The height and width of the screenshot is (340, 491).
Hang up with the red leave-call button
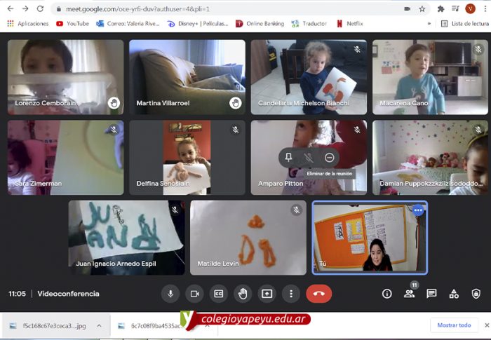coord(318,294)
